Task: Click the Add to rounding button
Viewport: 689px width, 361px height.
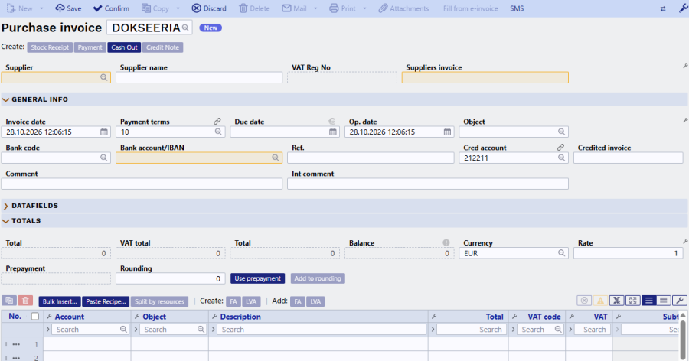Action: pyautogui.click(x=318, y=278)
